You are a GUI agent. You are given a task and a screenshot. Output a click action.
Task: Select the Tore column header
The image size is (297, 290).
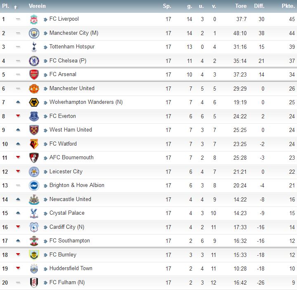tap(241, 6)
